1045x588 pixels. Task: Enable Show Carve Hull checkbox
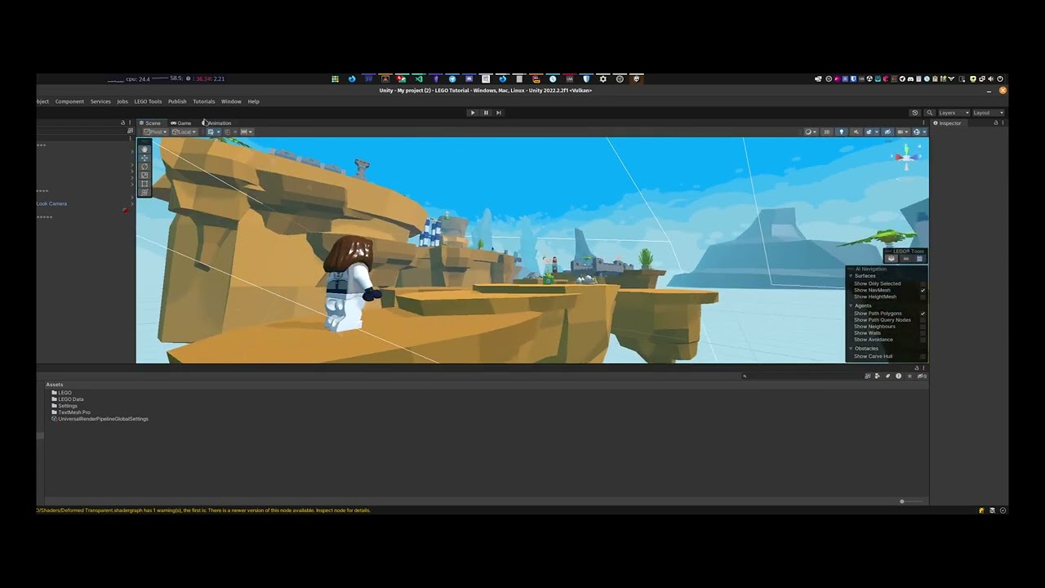(923, 356)
